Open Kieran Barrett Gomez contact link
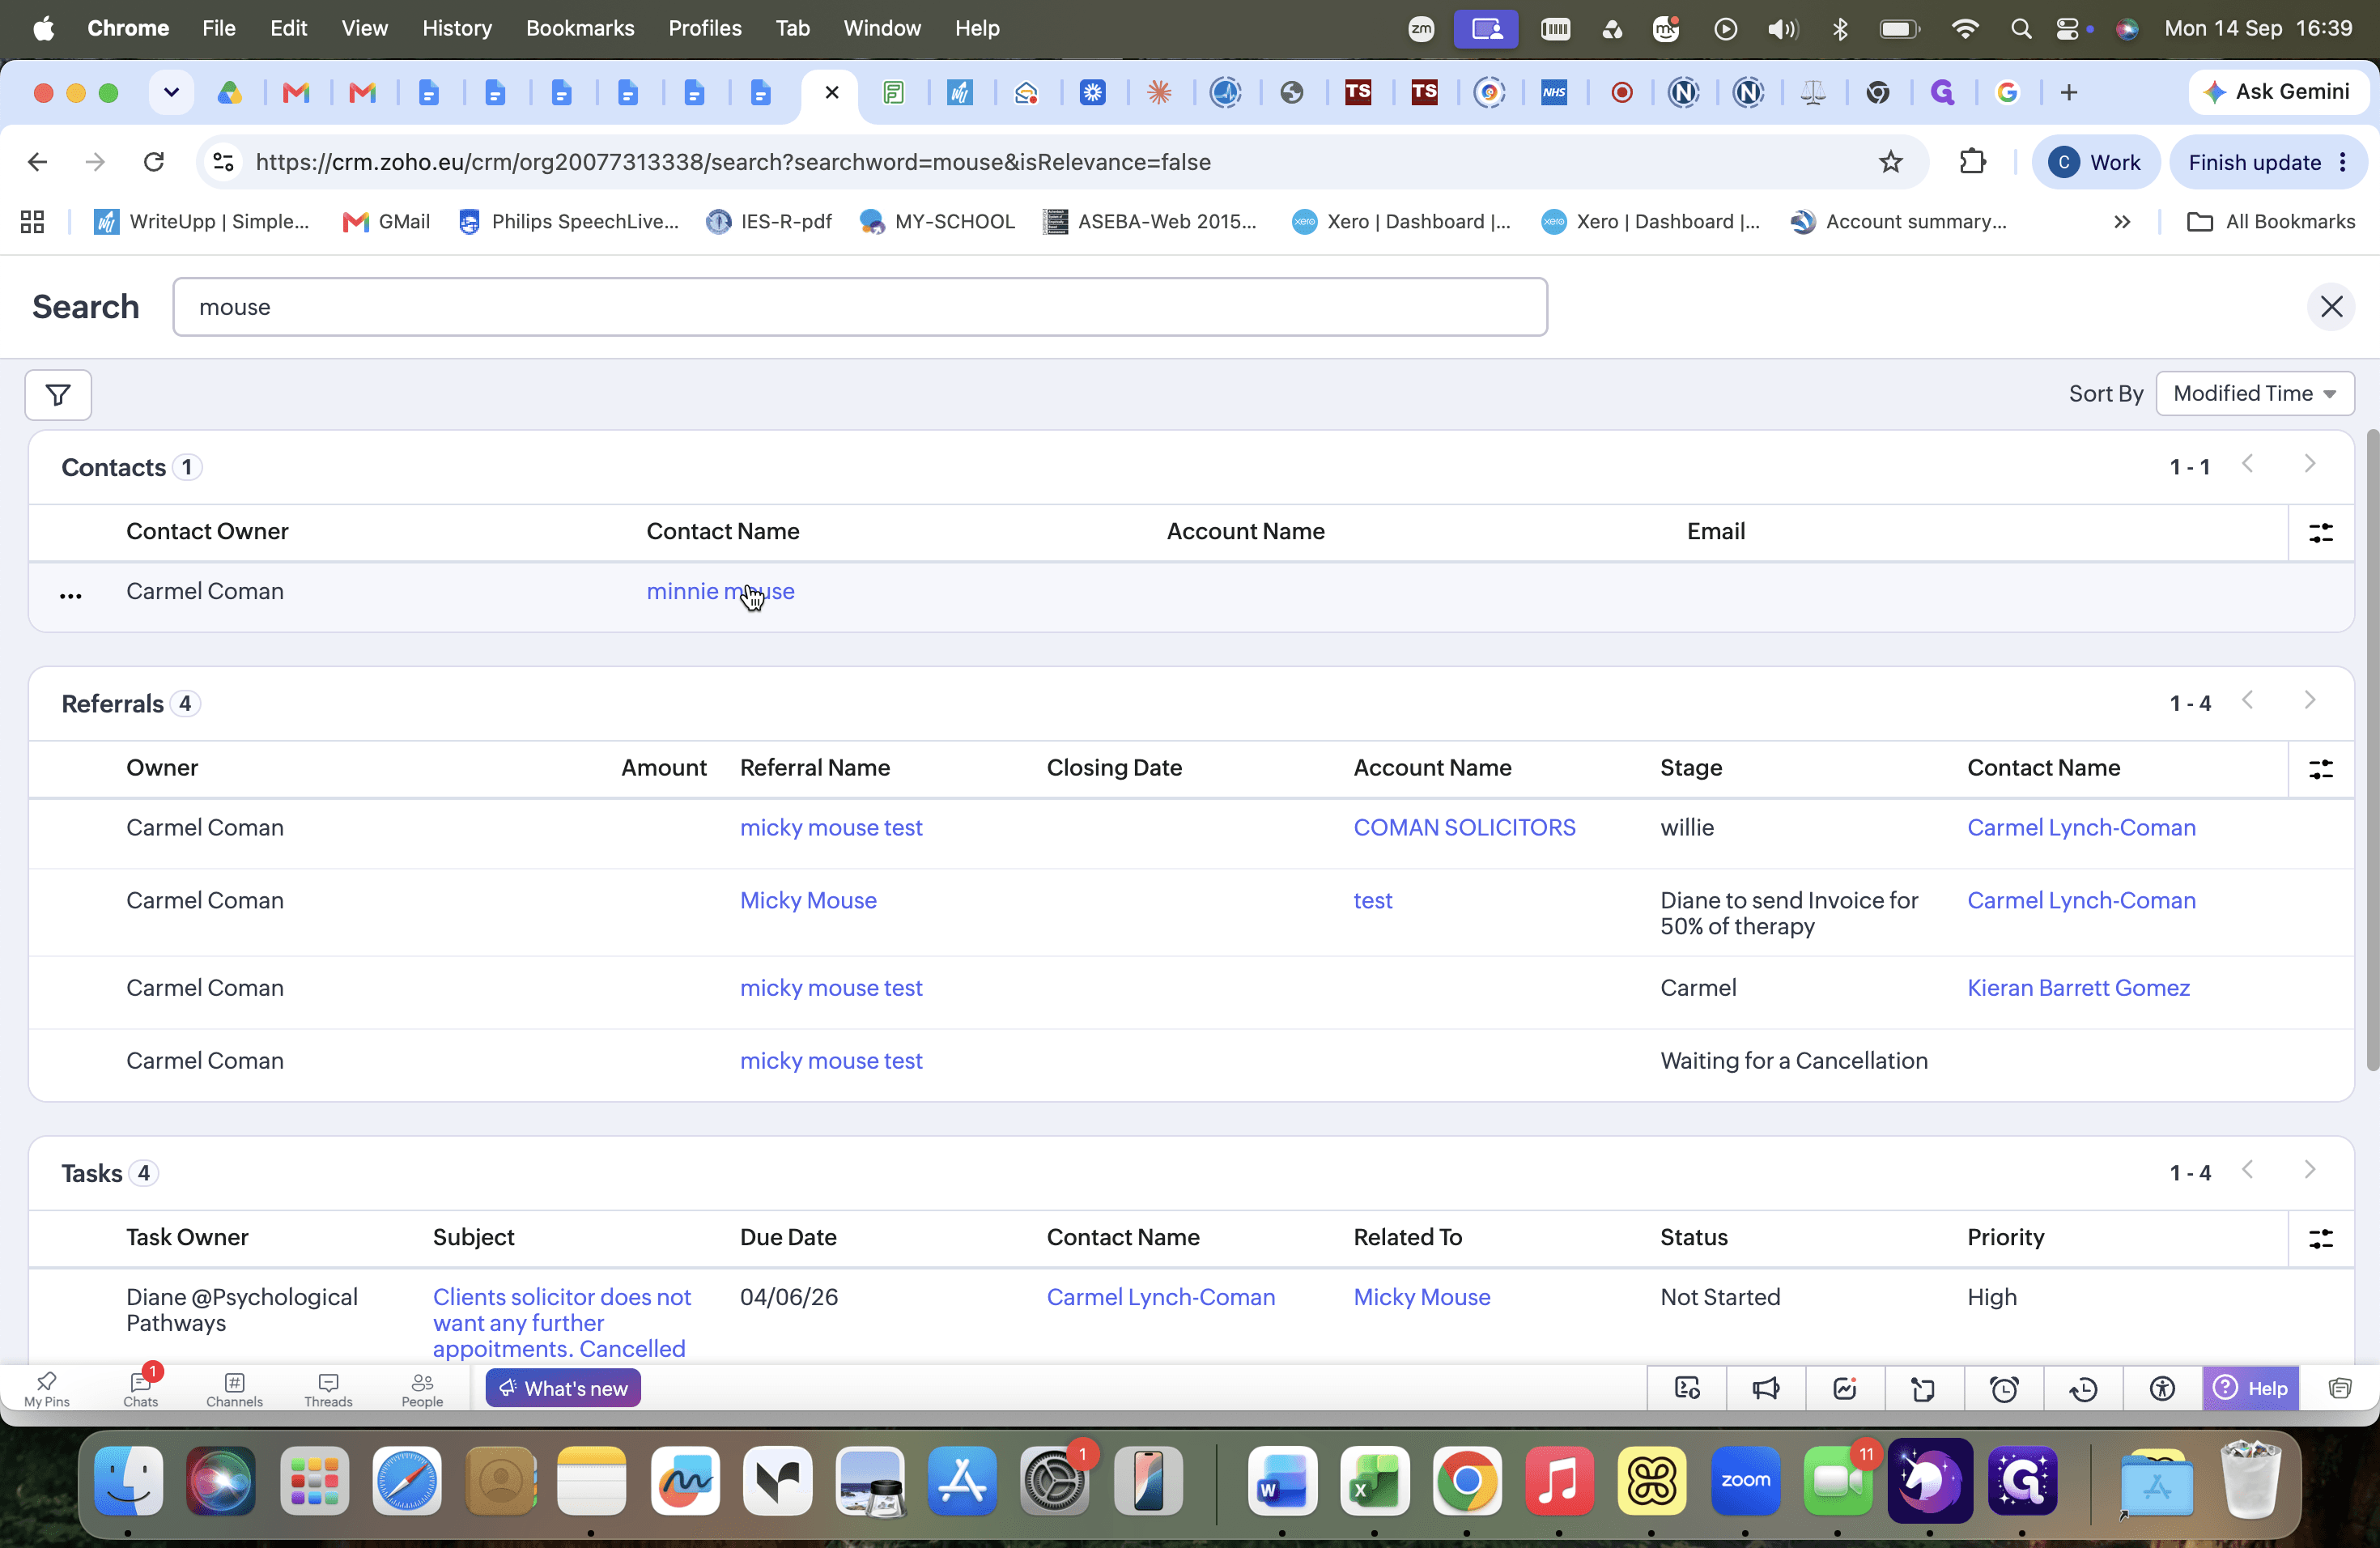This screenshot has width=2380, height=1548. [x=2078, y=988]
